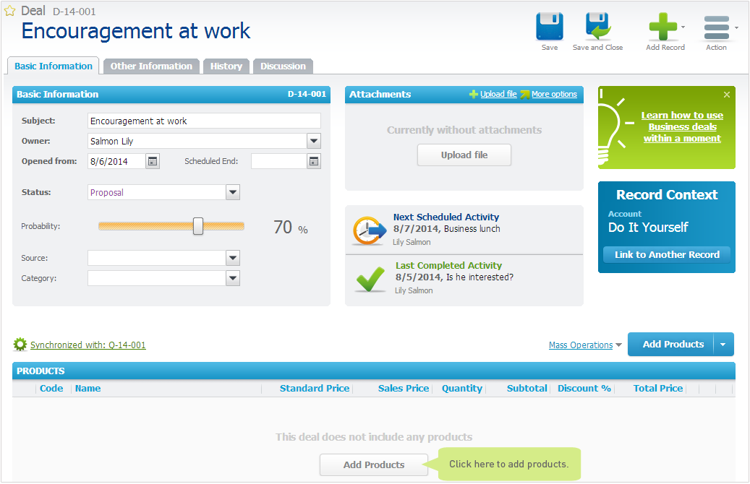Click 'Is he interested?' completed activity
Viewport: 750px width, 484px height.
click(x=480, y=277)
